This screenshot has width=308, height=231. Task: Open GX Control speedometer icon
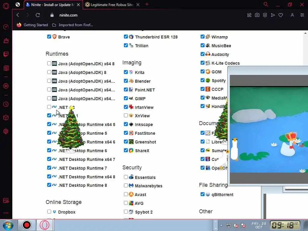[x=6, y=27]
